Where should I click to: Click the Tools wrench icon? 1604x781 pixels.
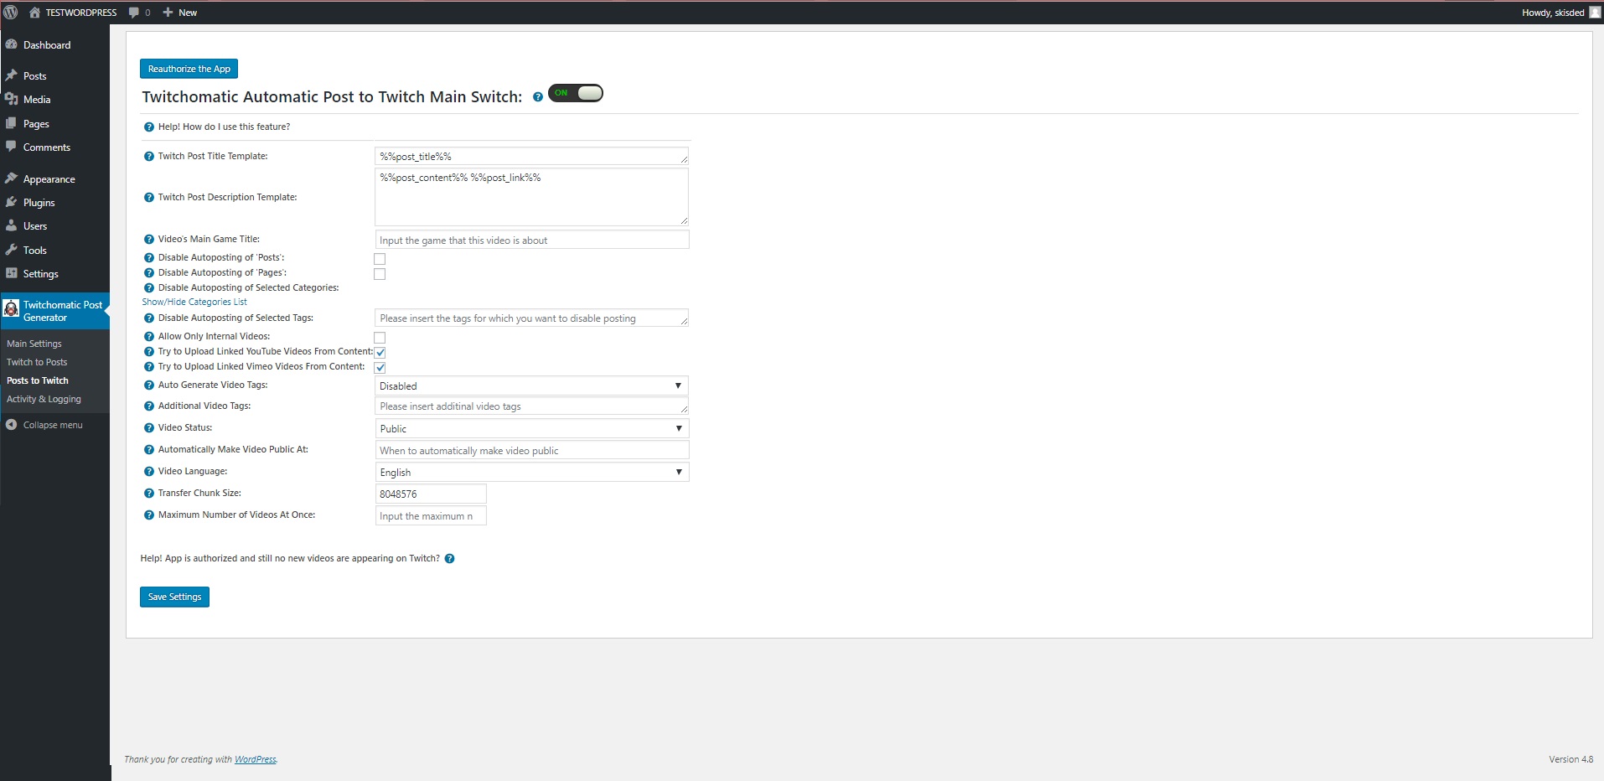(11, 250)
